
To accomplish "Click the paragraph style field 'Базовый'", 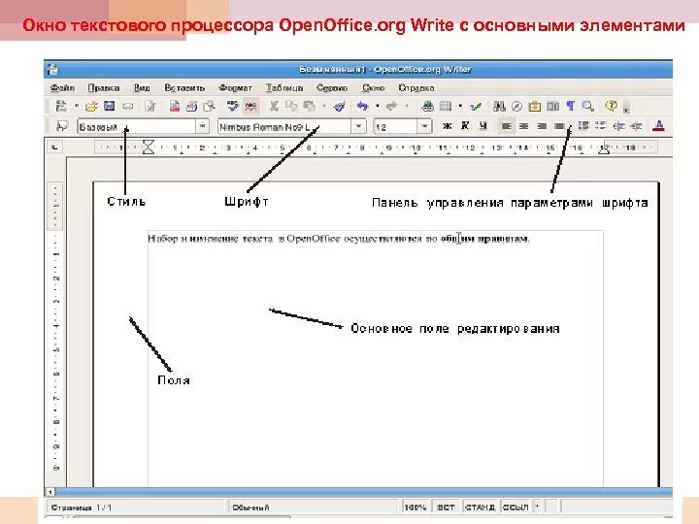I will click(x=137, y=126).
